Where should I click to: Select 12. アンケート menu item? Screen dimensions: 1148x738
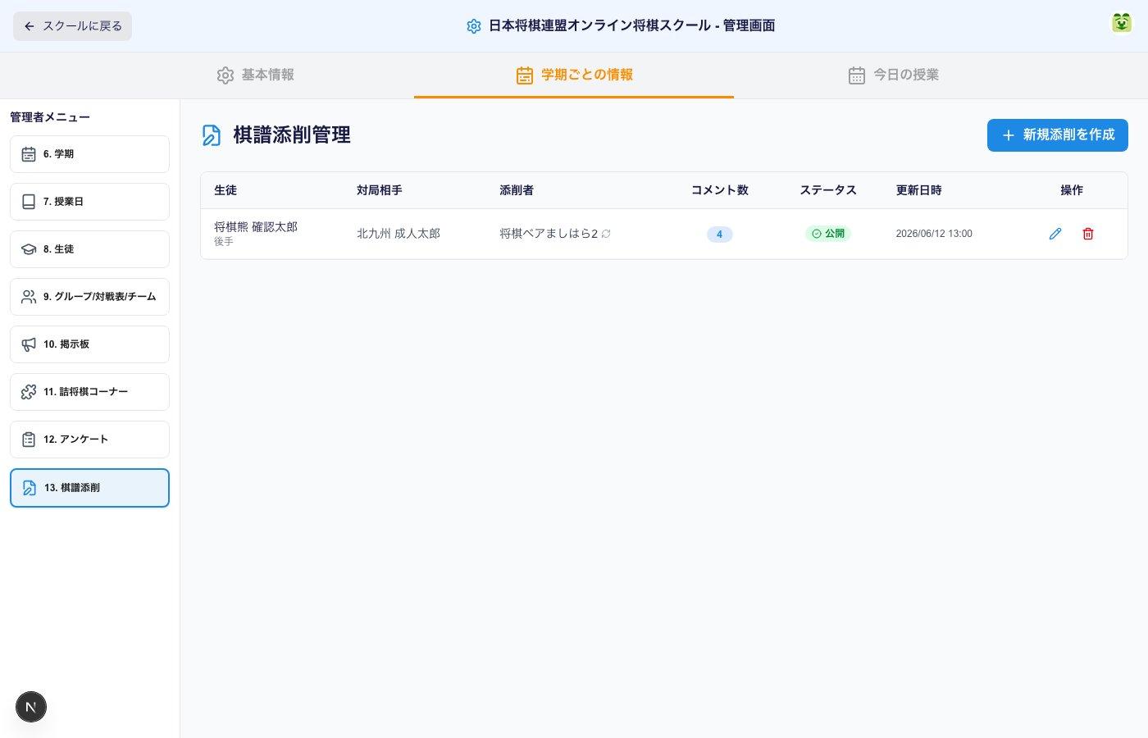(89, 440)
